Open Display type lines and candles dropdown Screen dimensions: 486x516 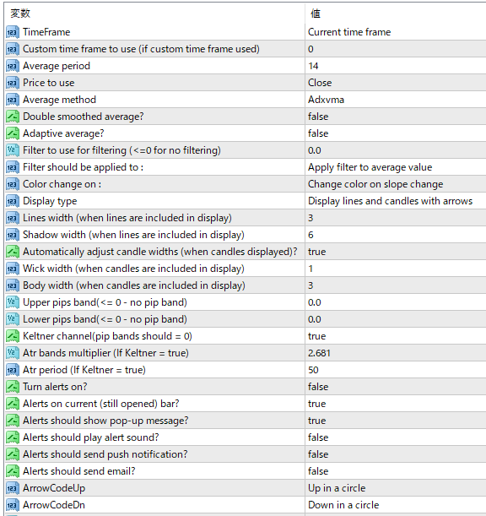pos(396,201)
